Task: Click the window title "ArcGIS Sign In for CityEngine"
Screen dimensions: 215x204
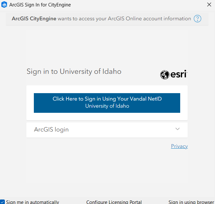Action: (40, 5)
